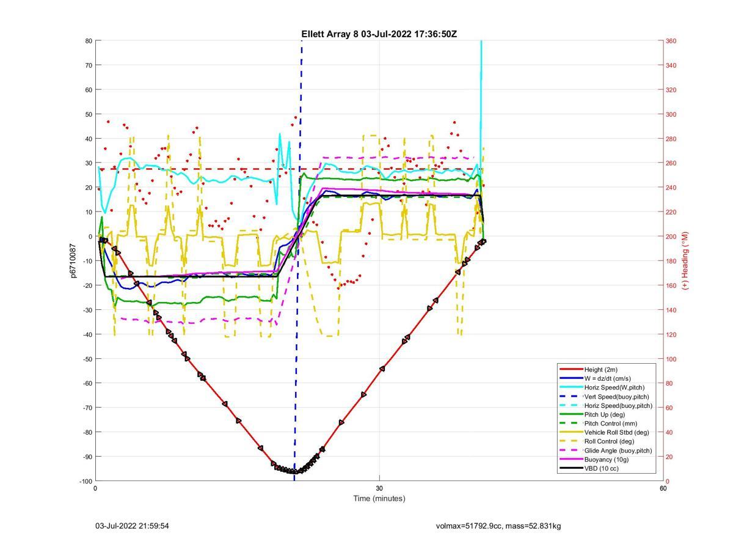Image resolution: width=733 pixels, height=541 pixels.
Task: Click legend entry "Buoyancy (10g)"
Action: point(606,460)
